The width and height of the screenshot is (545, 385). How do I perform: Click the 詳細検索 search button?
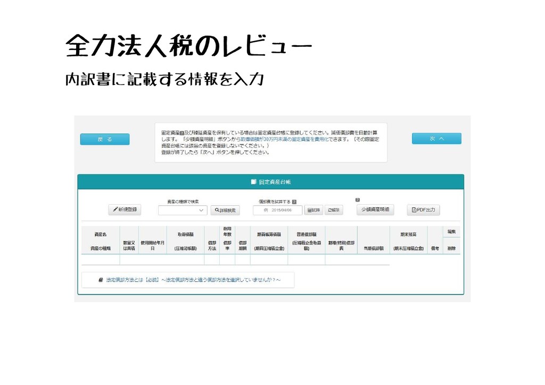(225, 211)
